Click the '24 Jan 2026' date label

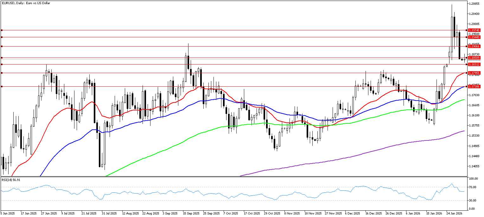454,214
